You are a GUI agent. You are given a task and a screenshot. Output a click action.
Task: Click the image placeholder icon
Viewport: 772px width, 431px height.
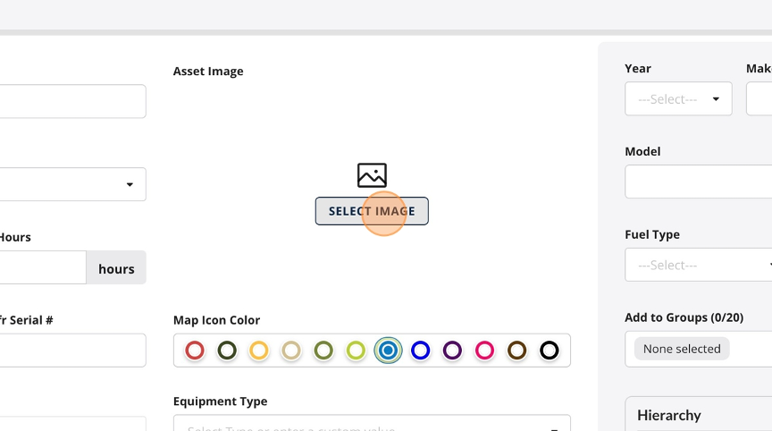click(x=372, y=175)
